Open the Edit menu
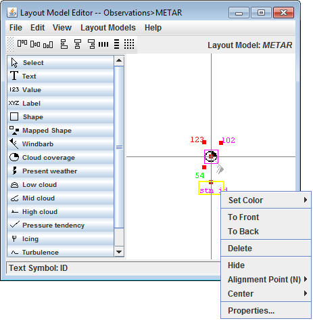 click(x=37, y=28)
